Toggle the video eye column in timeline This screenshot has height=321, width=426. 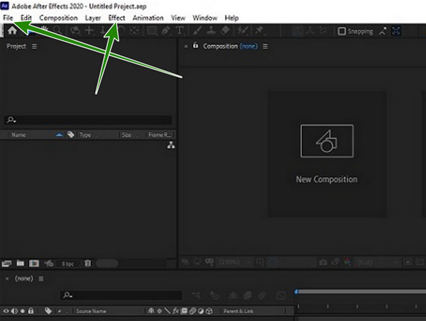tap(6, 311)
